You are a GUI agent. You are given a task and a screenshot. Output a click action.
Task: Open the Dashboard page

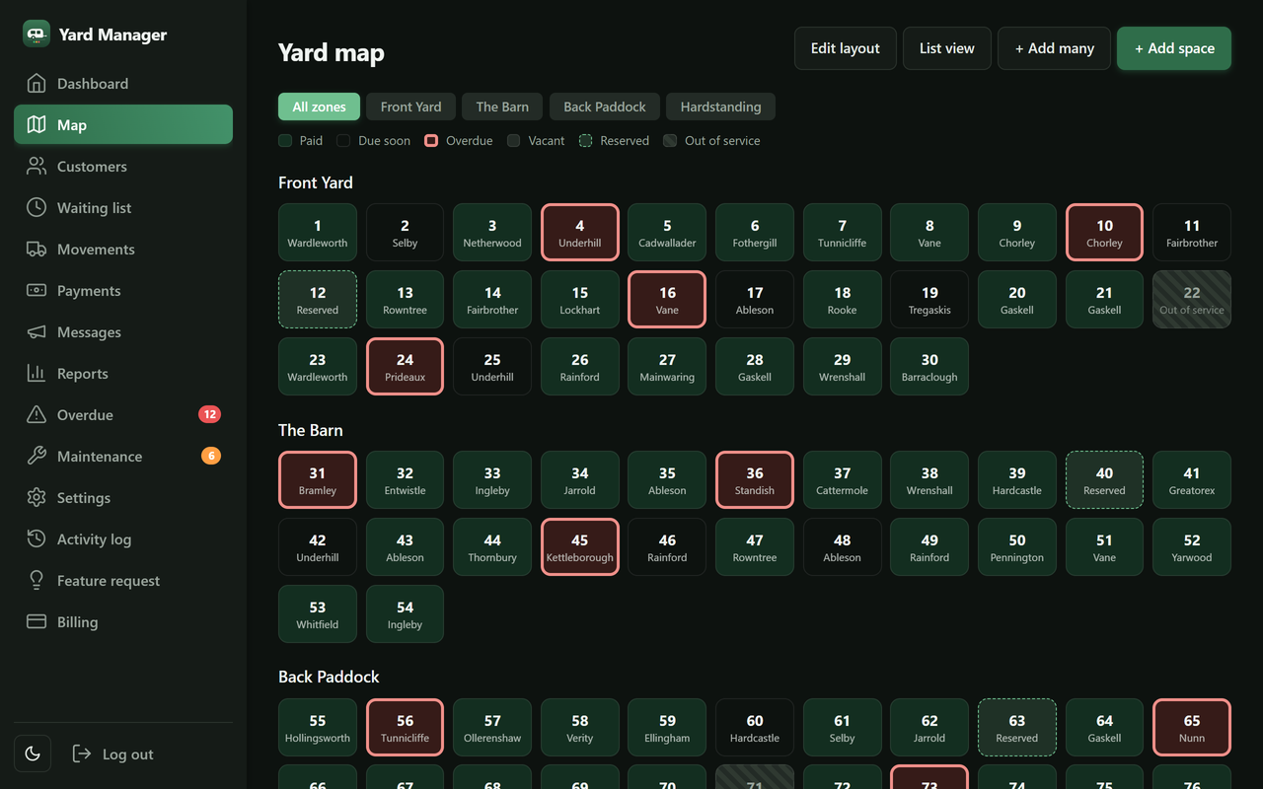click(x=123, y=83)
